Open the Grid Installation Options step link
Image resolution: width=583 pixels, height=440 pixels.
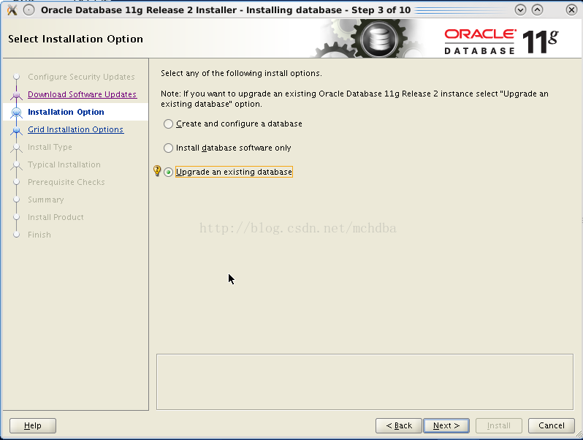[x=75, y=129]
